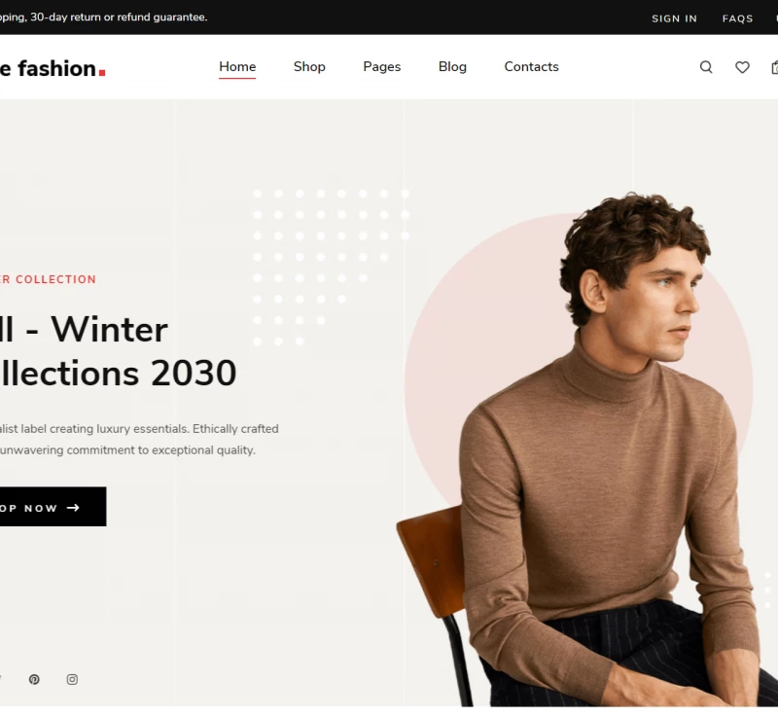Click the arrow inside Shop Now button
Screen dimensions: 778x716
pos(73,508)
